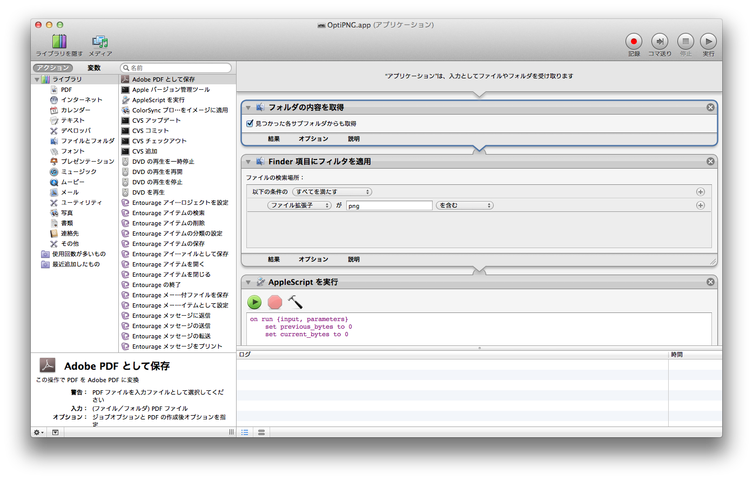Image resolution: width=753 pixels, height=480 pixels.
Task: Toggle the 見つかった各サブフォルダからも取得 checkbox
Action: coord(250,123)
